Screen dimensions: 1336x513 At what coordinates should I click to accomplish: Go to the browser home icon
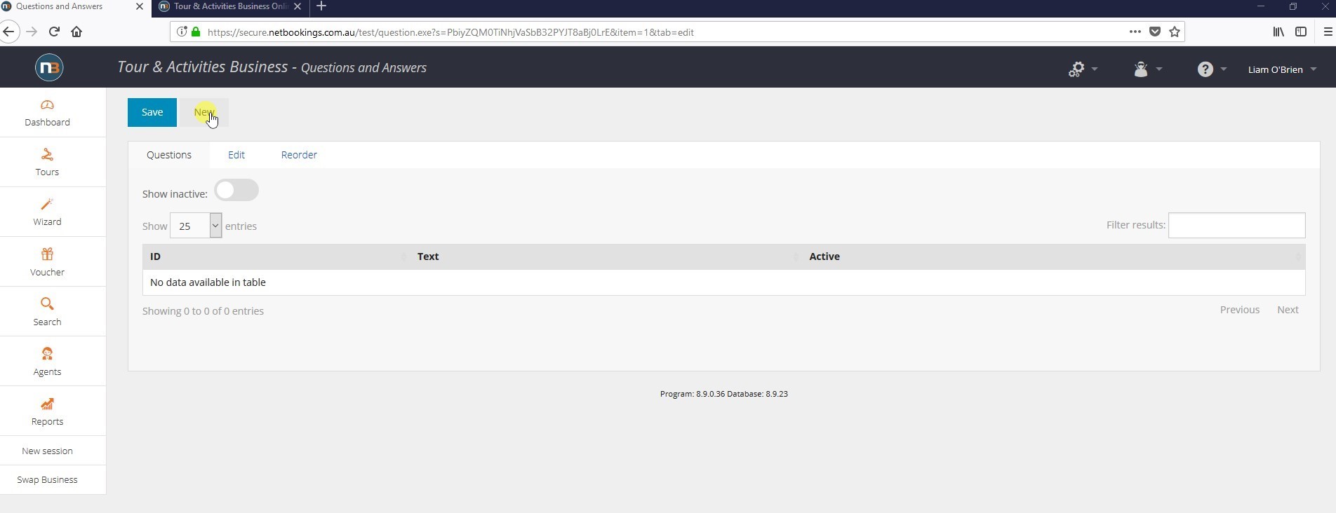point(76,32)
